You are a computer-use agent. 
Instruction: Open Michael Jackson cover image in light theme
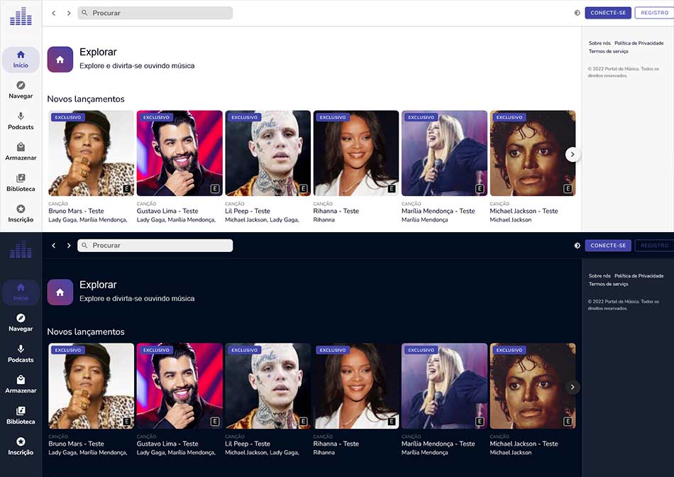(533, 153)
